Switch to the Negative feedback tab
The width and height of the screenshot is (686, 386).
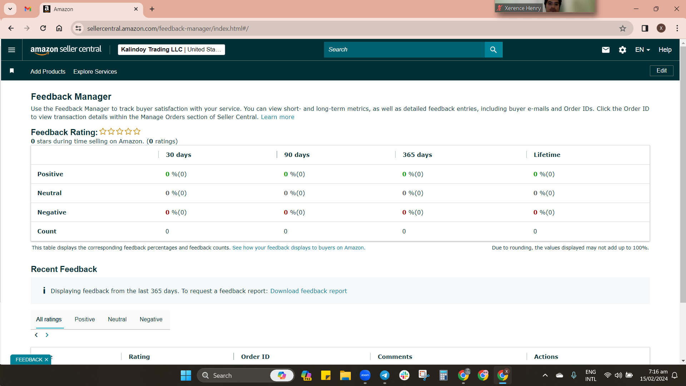(151, 319)
